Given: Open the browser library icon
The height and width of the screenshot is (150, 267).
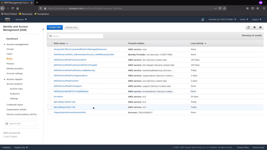Looking at the screenshot, I should 247,8.
